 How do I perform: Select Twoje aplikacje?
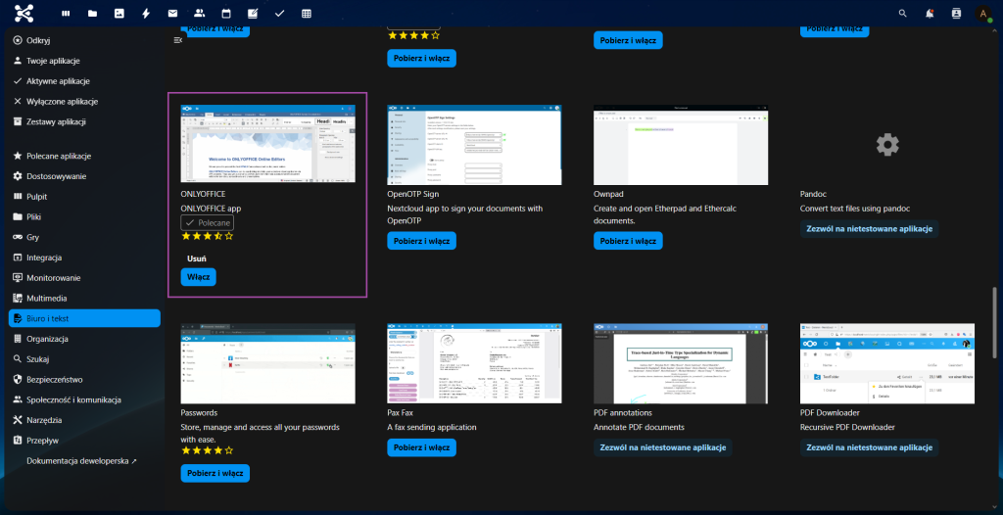(x=84, y=61)
